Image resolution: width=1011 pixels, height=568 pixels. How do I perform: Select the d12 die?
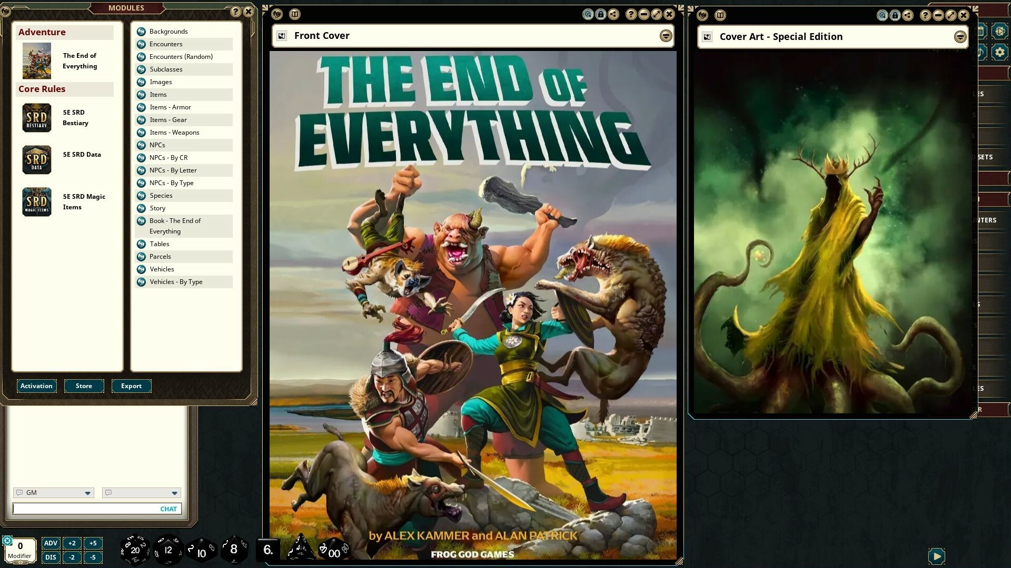click(167, 550)
